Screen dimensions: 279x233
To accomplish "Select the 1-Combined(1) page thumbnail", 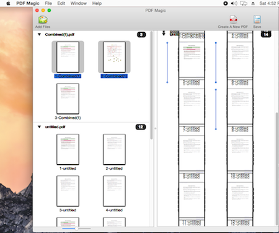I will coord(68,57).
